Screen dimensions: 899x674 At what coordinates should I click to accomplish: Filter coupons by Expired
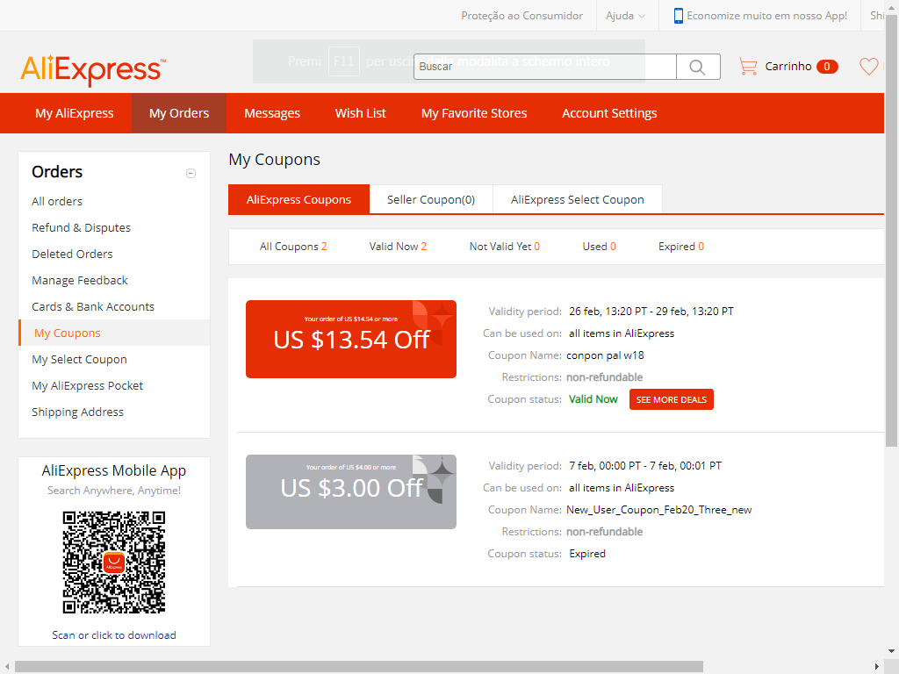point(681,247)
